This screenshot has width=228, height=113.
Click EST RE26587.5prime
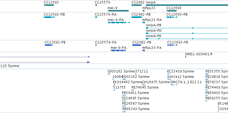(124, 106)
